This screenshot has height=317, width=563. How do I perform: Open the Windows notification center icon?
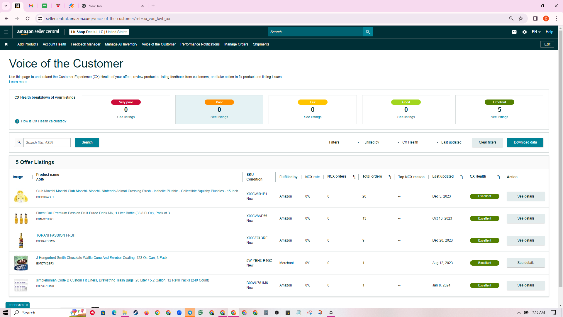coord(553,313)
